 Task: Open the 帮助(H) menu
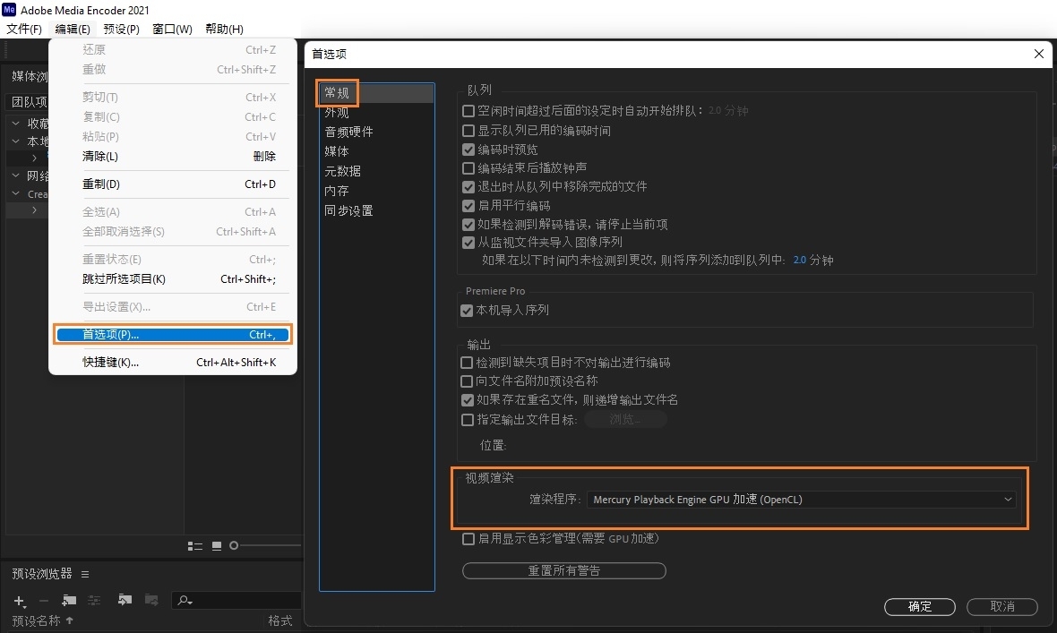[225, 29]
